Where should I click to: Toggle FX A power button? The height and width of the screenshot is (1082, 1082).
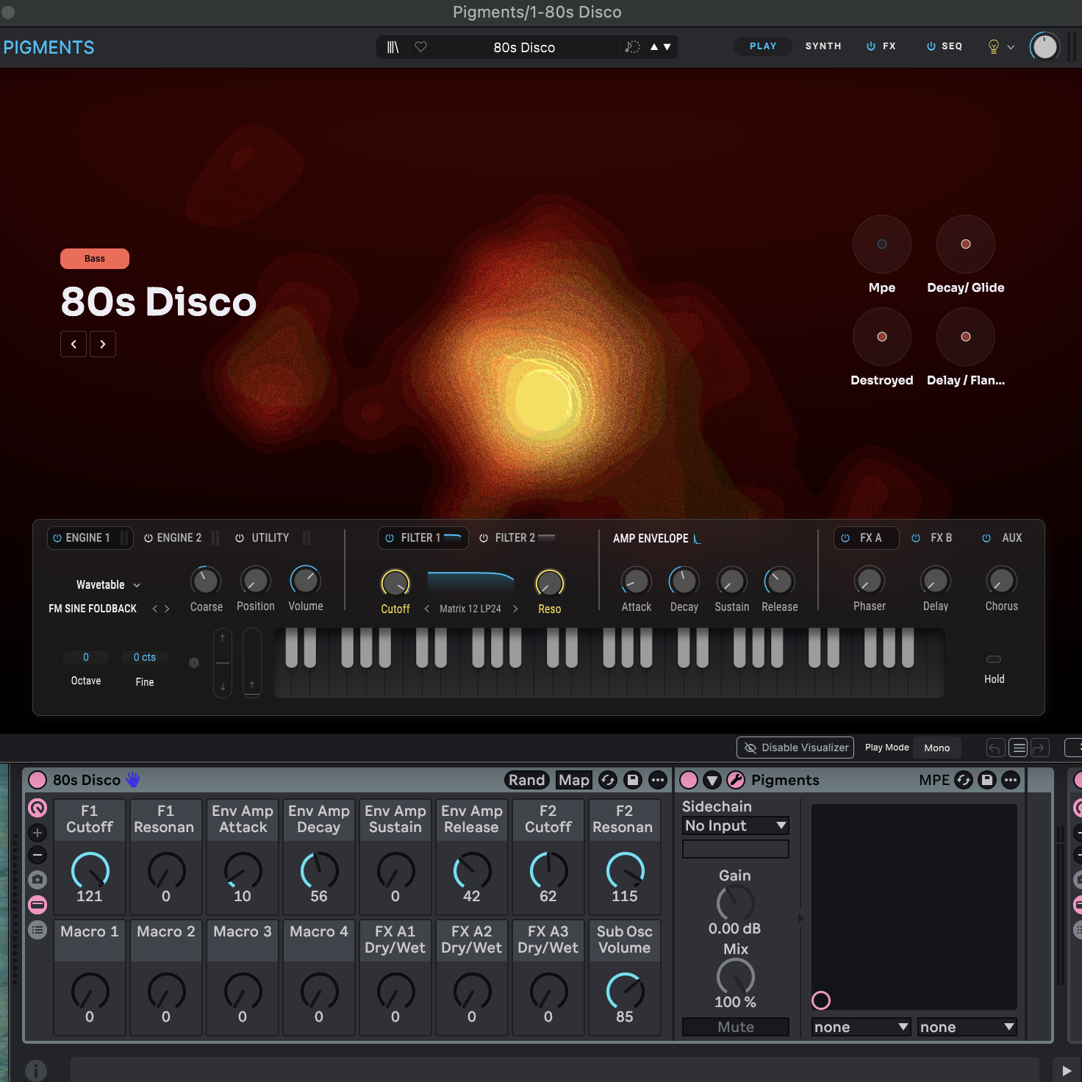pos(845,538)
